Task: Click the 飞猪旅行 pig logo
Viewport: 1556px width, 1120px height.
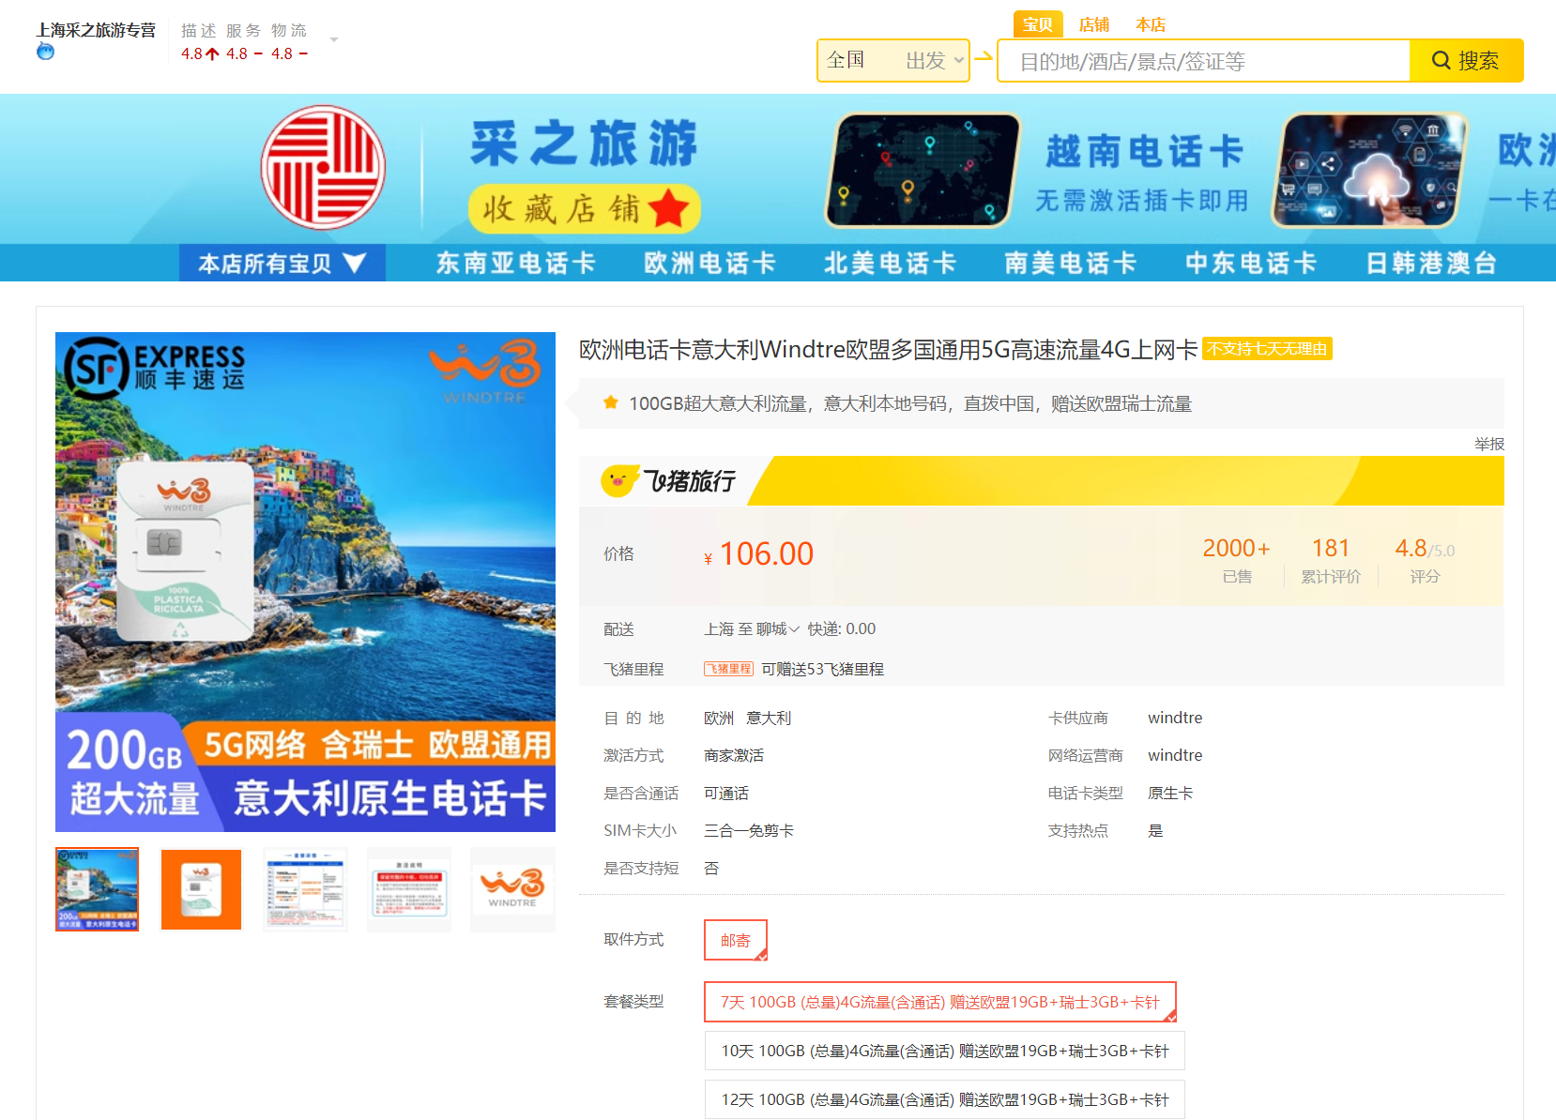Action: pyautogui.click(x=668, y=481)
